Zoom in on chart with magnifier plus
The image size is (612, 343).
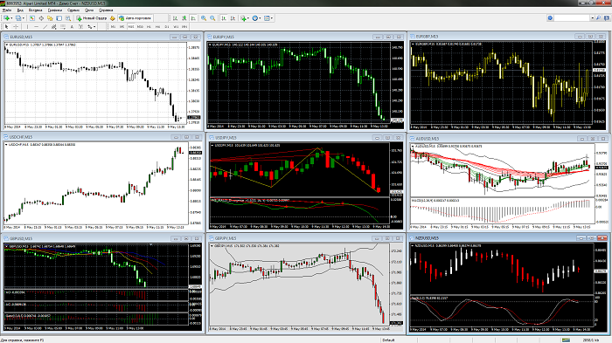204,18
